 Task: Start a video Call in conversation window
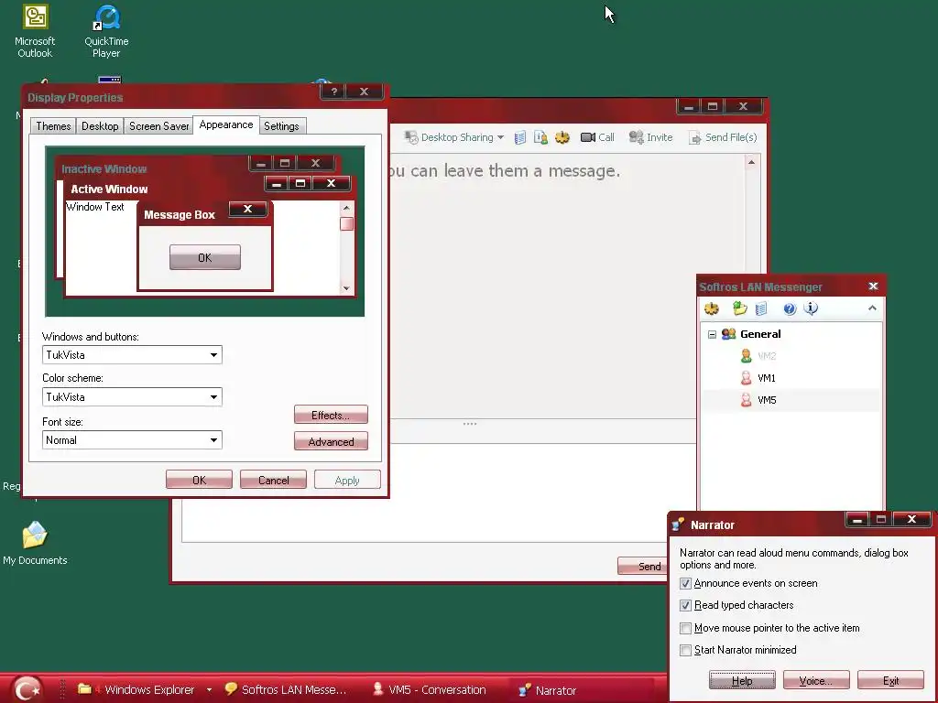[x=597, y=137]
